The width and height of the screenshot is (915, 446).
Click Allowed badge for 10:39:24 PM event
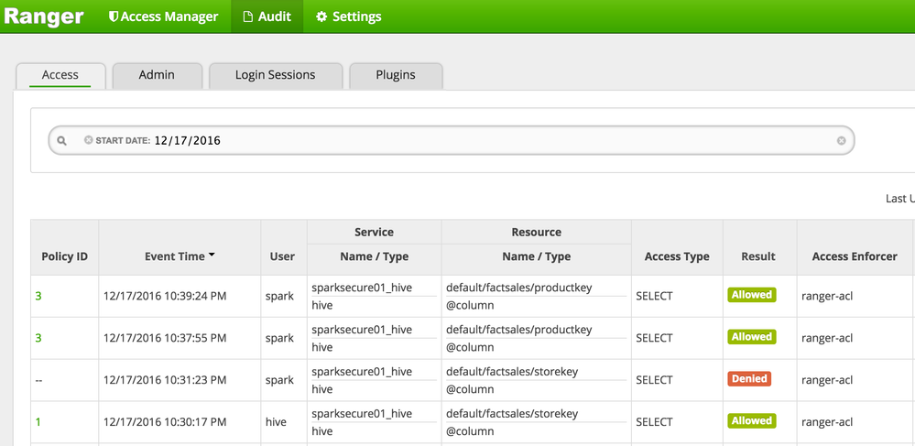751,296
